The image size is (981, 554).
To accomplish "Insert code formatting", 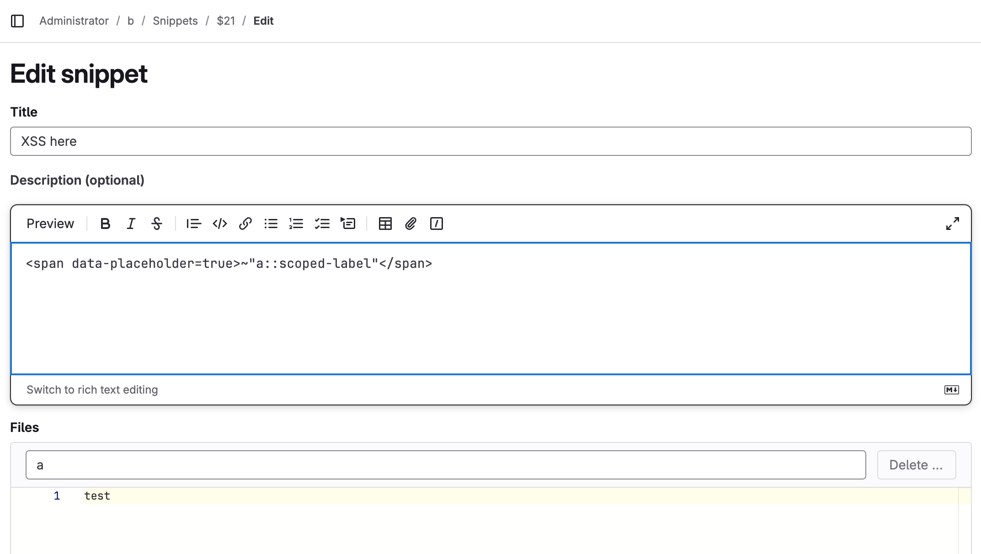I will click(x=220, y=224).
